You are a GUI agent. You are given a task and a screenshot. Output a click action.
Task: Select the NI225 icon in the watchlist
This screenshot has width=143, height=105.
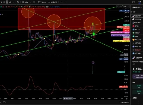pyautogui.click(x=134, y=29)
